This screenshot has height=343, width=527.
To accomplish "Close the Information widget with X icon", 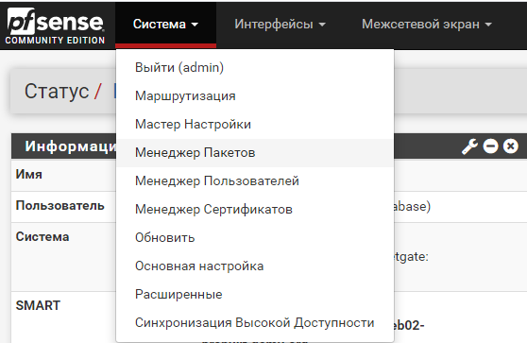I will (511, 146).
